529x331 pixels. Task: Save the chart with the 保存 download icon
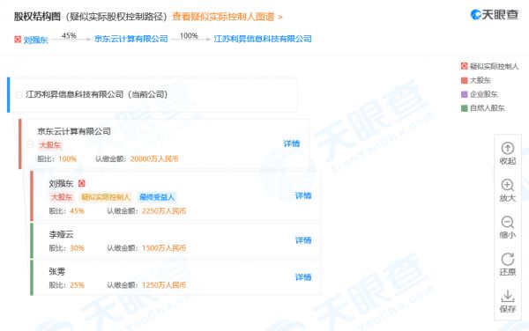pyautogui.click(x=508, y=297)
